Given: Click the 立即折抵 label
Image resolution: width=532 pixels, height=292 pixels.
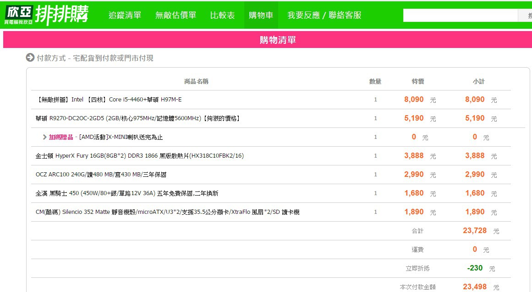Looking at the screenshot, I should 417,268.
